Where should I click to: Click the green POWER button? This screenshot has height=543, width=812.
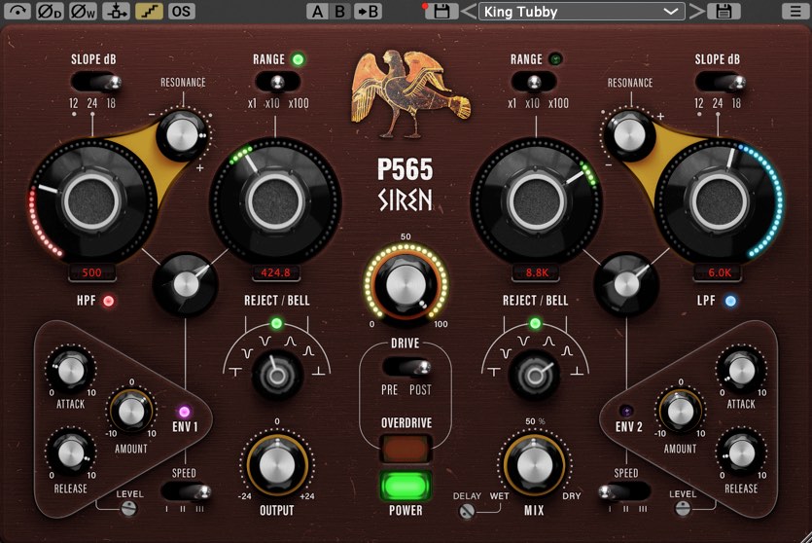point(406,486)
